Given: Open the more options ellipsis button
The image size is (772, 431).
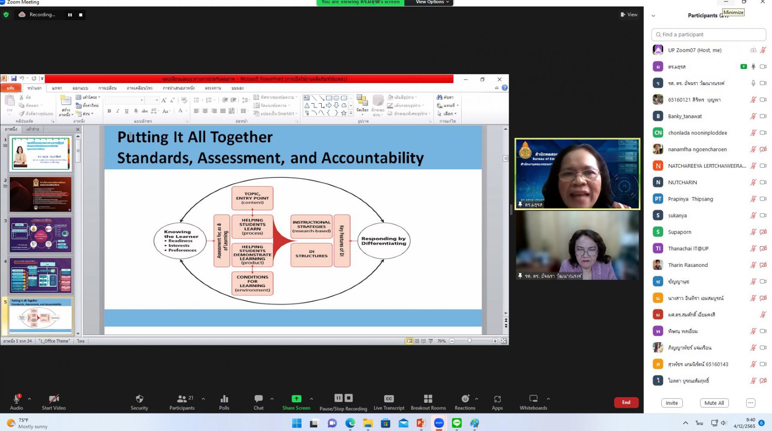Looking at the screenshot, I should pos(751,403).
